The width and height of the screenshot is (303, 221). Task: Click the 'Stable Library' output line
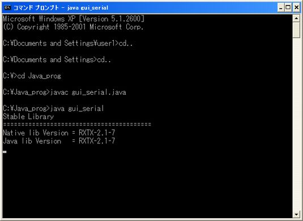(x=28, y=117)
